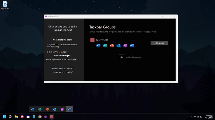Expand the system tray hidden icons chevron

pyautogui.click(x=191, y=117)
